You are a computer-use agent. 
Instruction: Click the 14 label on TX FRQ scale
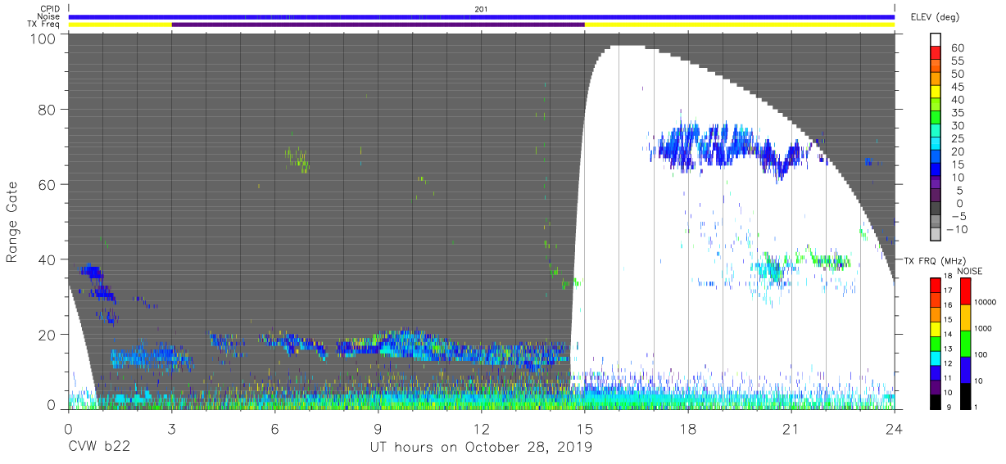(948, 334)
